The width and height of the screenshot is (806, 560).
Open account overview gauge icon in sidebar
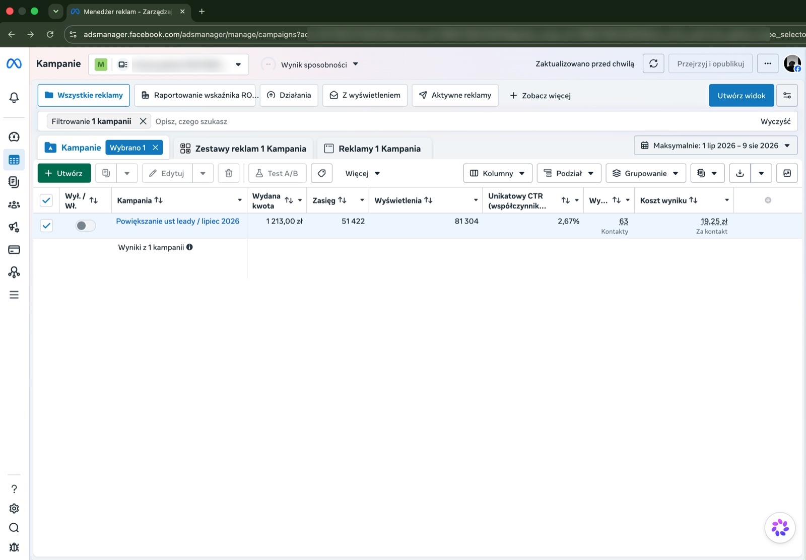pos(14,136)
